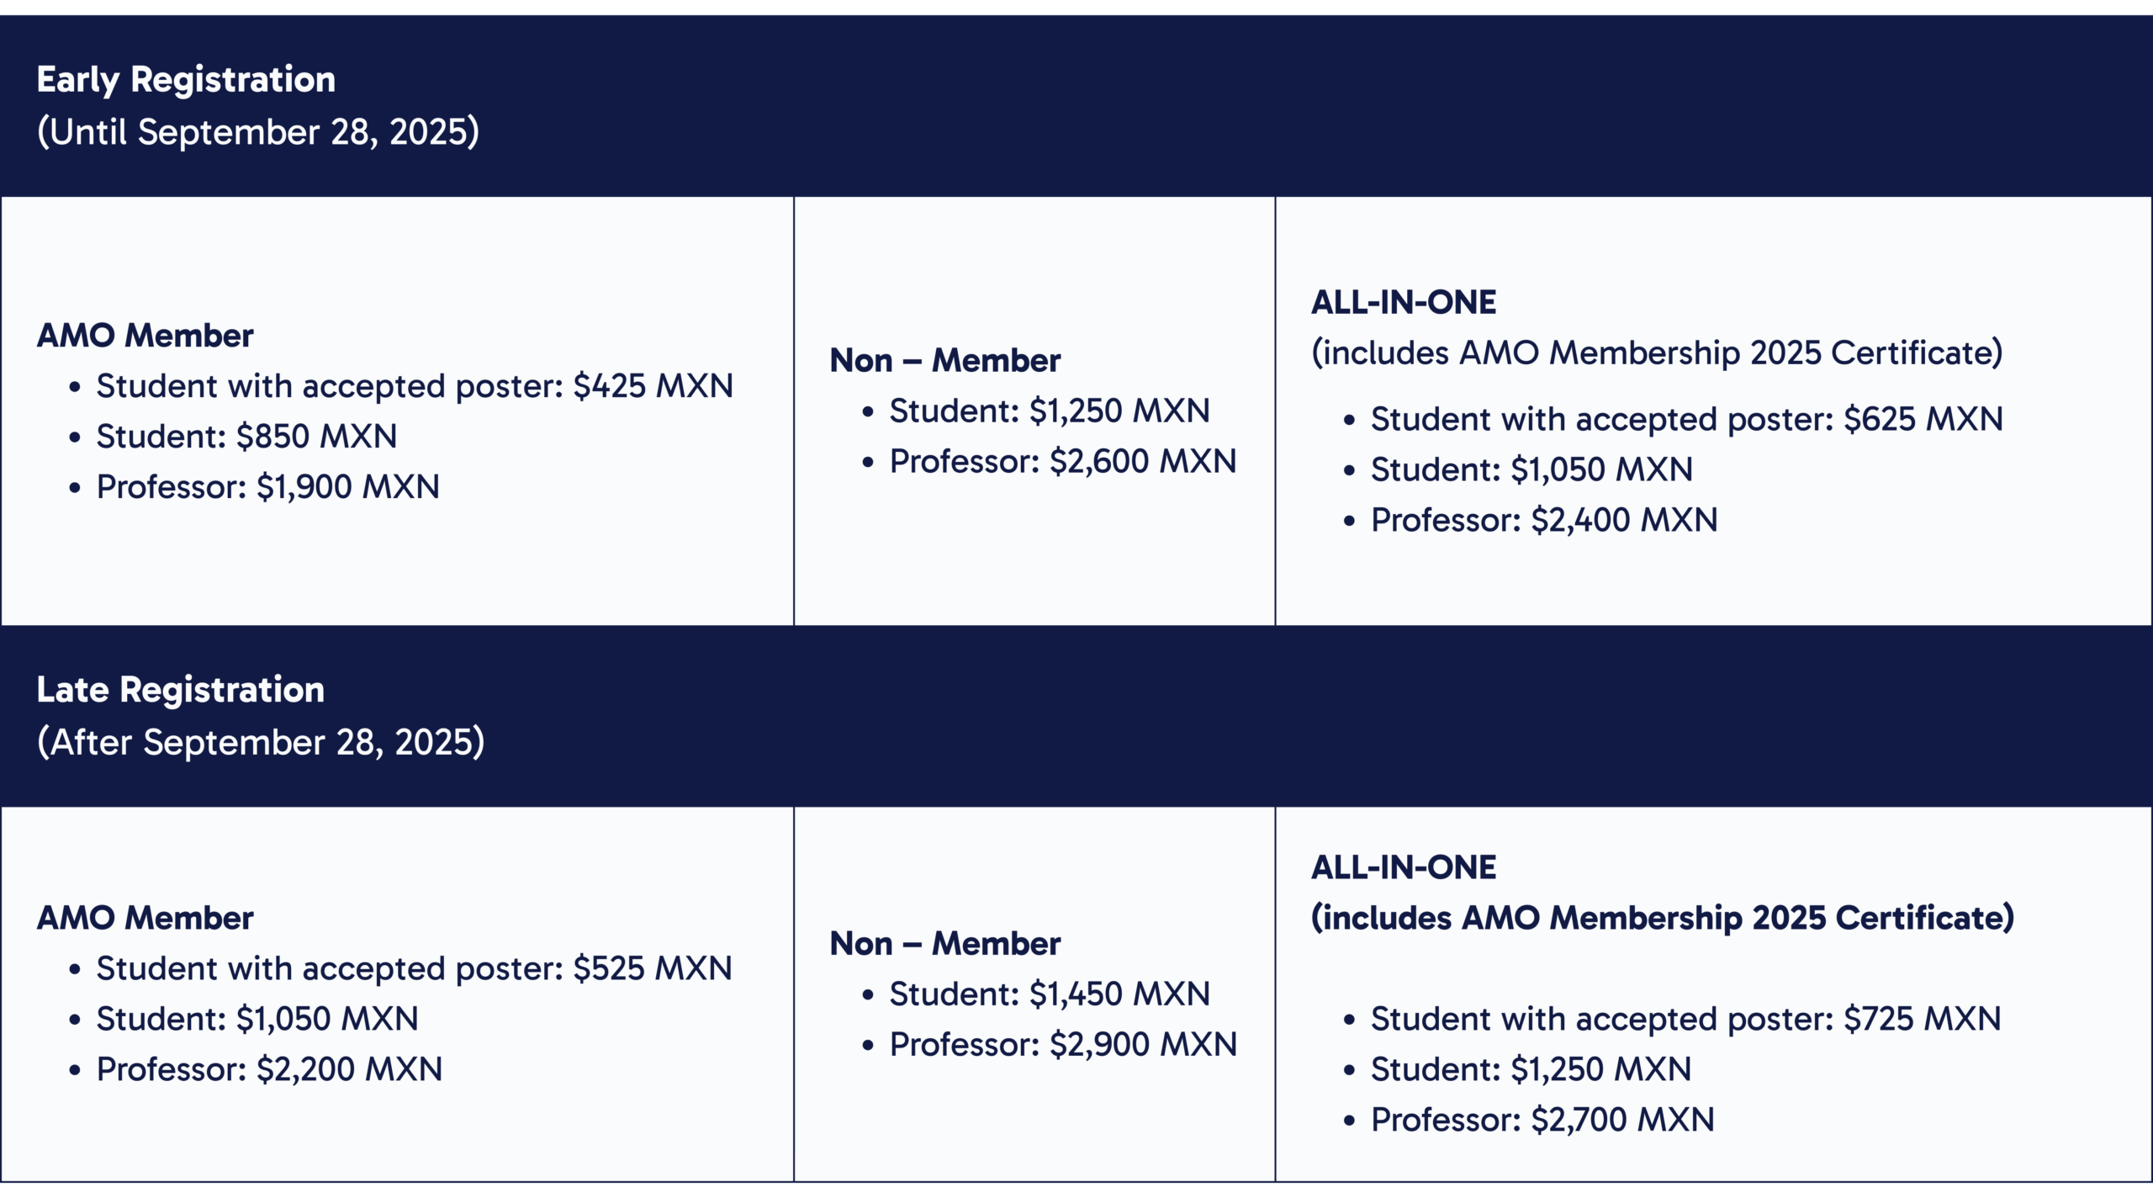Image resolution: width=2153 pixels, height=1198 pixels.
Task: Click the late AMO Member Professor $2,200 line
Action: [269, 1069]
